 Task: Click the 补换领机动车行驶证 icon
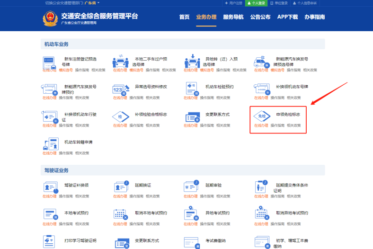click(x=50, y=117)
